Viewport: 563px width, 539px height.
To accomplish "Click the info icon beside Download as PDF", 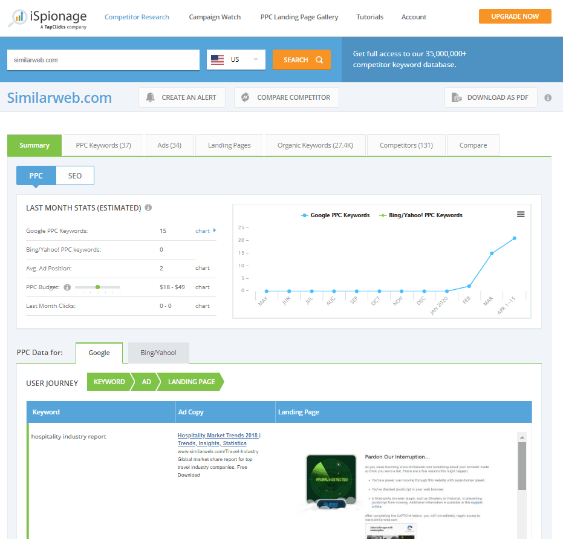I will (x=548, y=97).
